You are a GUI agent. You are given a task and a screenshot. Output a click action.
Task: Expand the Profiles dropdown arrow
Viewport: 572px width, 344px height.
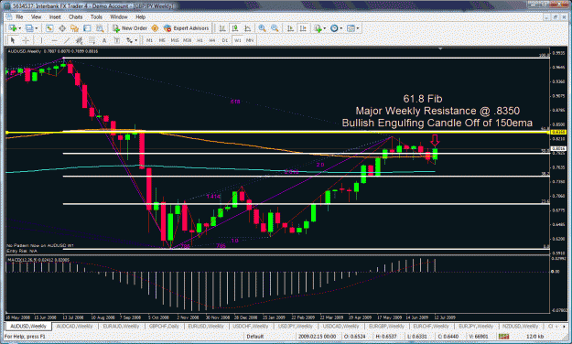pyautogui.click(x=37, y=28)
